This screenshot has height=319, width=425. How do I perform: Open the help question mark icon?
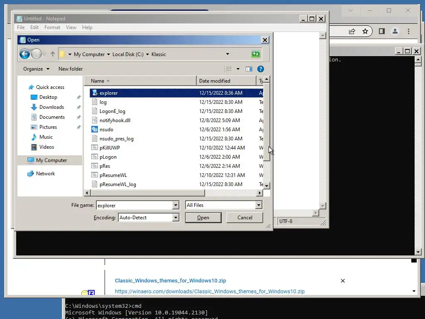[261, 69]
